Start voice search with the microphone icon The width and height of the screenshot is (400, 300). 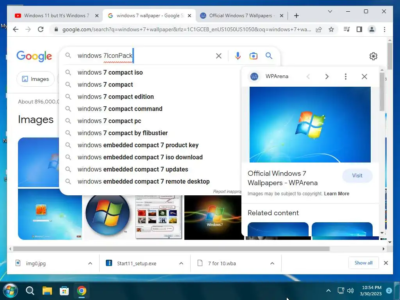238,56
